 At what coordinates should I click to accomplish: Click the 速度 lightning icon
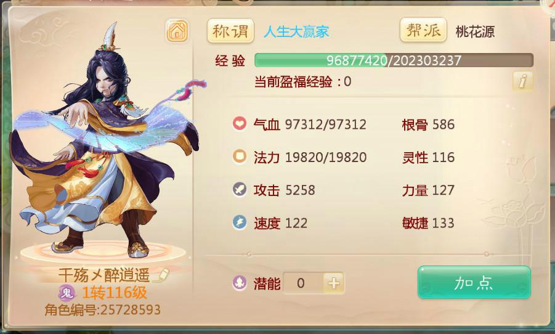point(240,222)
